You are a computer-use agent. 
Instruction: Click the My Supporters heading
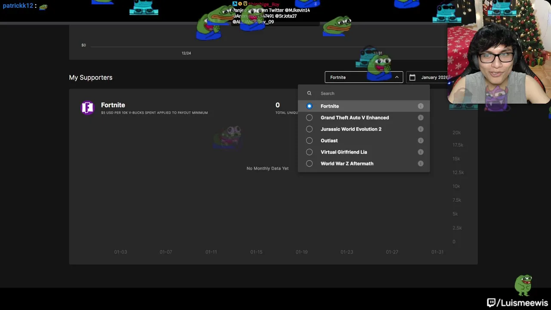[90, 77]
